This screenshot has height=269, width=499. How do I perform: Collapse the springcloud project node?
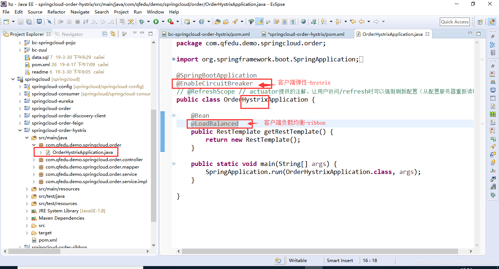click(13, 79)
